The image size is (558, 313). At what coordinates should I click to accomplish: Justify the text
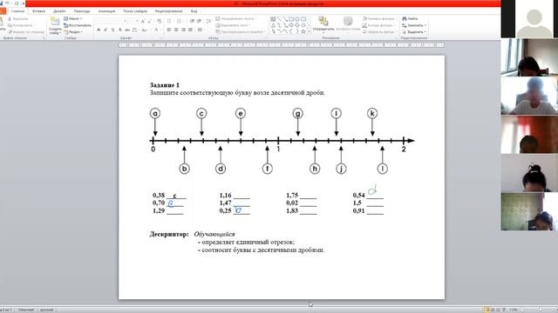tap(190, 30)
